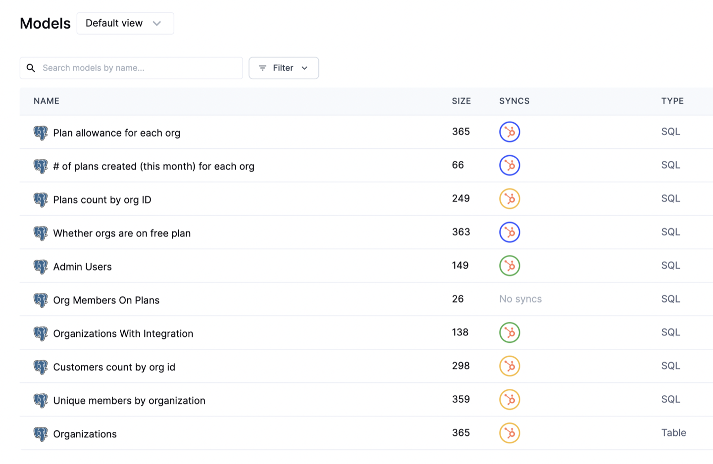Click the TYPE column header
713x464 pixels.
click(672, 101)
